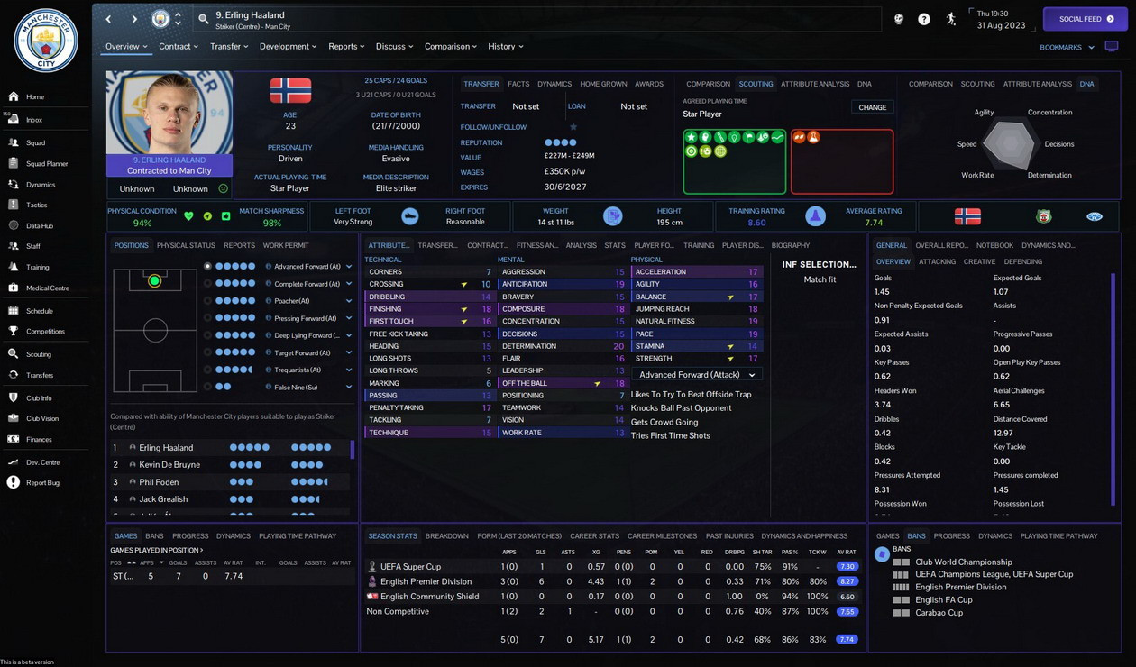
Task: Select the Deep Lying Forward radio button
Action: (x=208, y=335)
